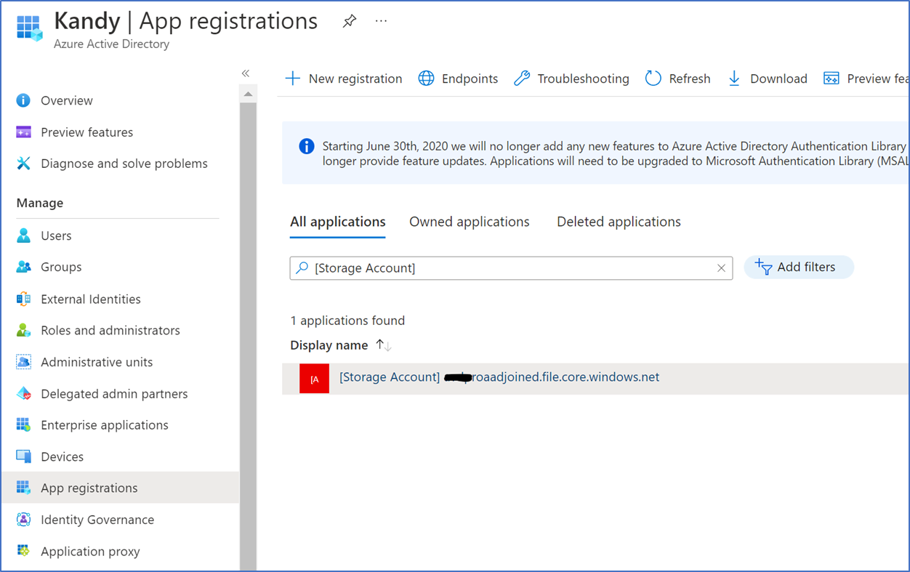910x572 pixels.
Task: Click the Overview info icon in sidebar
Action: [24, 100]
